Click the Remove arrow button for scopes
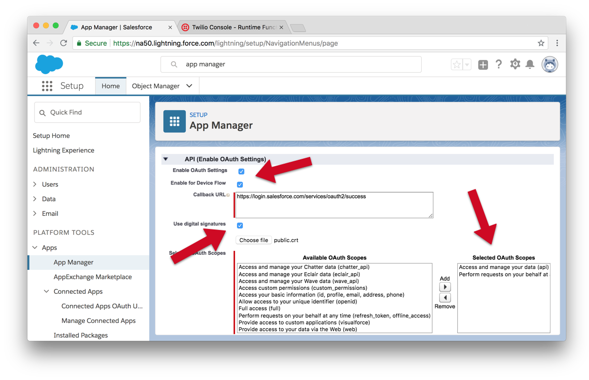Viewport: 589px width, 380px height. (x=445, y=298)
